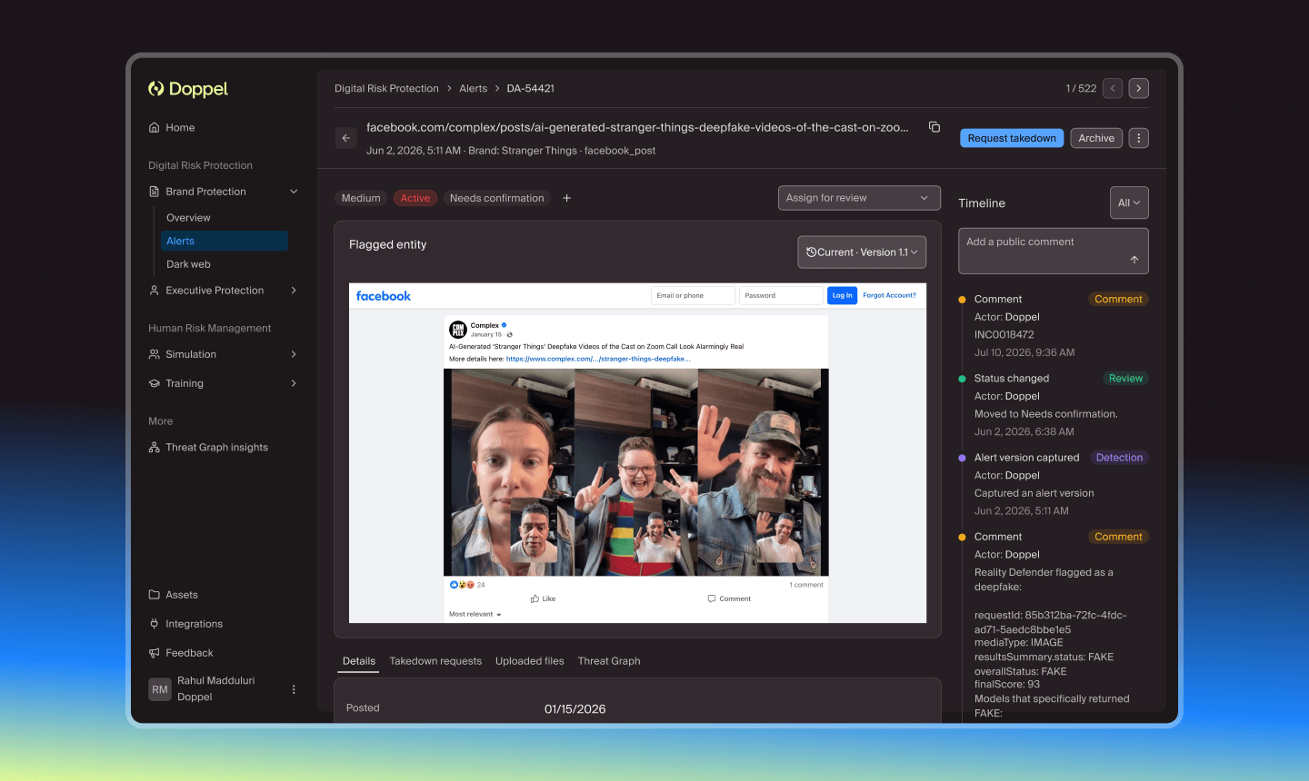Click the flagged Facebook post screenshot
Image resolution: width=1309 pixels, height=781 pixels.
[x=637, y=453]
